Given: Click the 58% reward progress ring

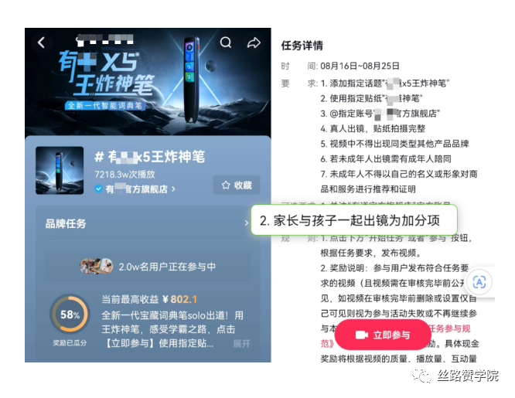Looking at the screenshot, I should click(x=70, y=315).
